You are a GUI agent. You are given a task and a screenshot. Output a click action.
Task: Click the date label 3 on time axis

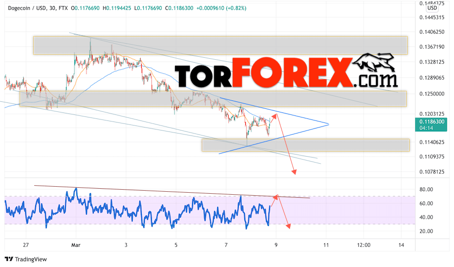[126, 245]
